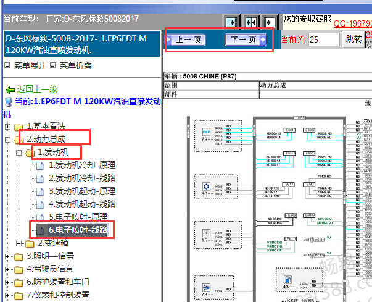Click the page icon beside 1.发动机冷却-原理
This screenshot has height=302, width=372.
[40, 166]
